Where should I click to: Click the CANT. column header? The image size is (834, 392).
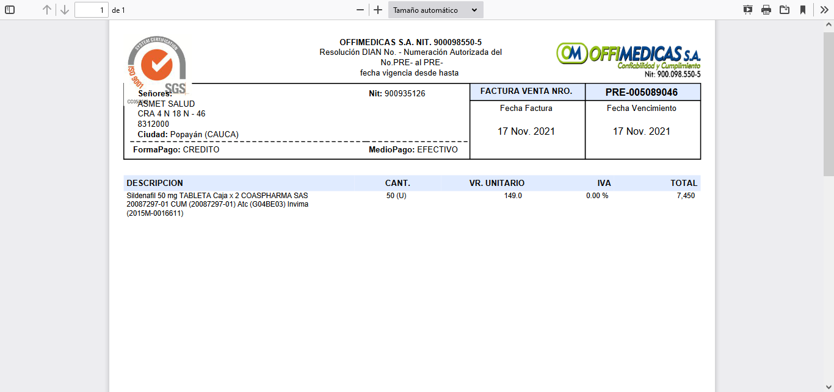[397, 183]
